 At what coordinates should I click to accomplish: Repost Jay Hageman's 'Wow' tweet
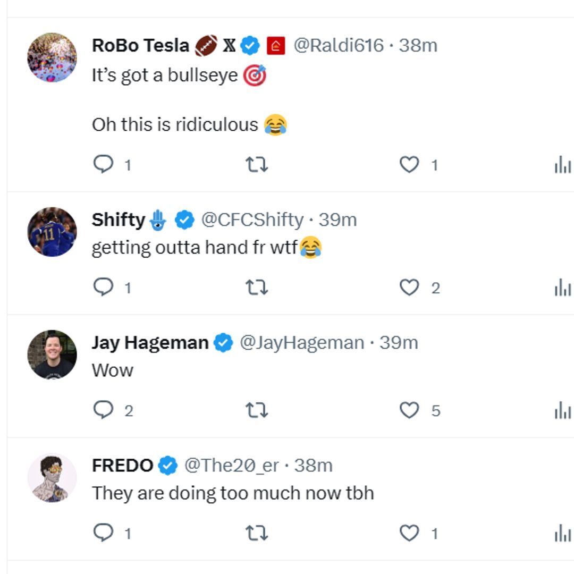[257, 410]
